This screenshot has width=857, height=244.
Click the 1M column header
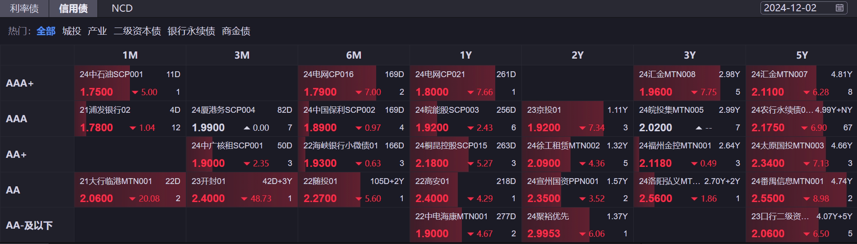click(x=130, y=55)
